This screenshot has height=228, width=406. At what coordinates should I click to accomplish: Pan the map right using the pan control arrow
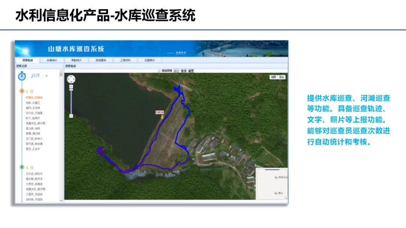(74, 79)
